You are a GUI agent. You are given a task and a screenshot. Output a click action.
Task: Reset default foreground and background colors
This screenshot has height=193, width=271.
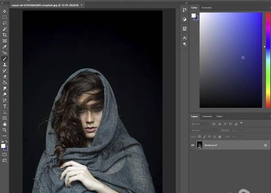pos(2,141)
